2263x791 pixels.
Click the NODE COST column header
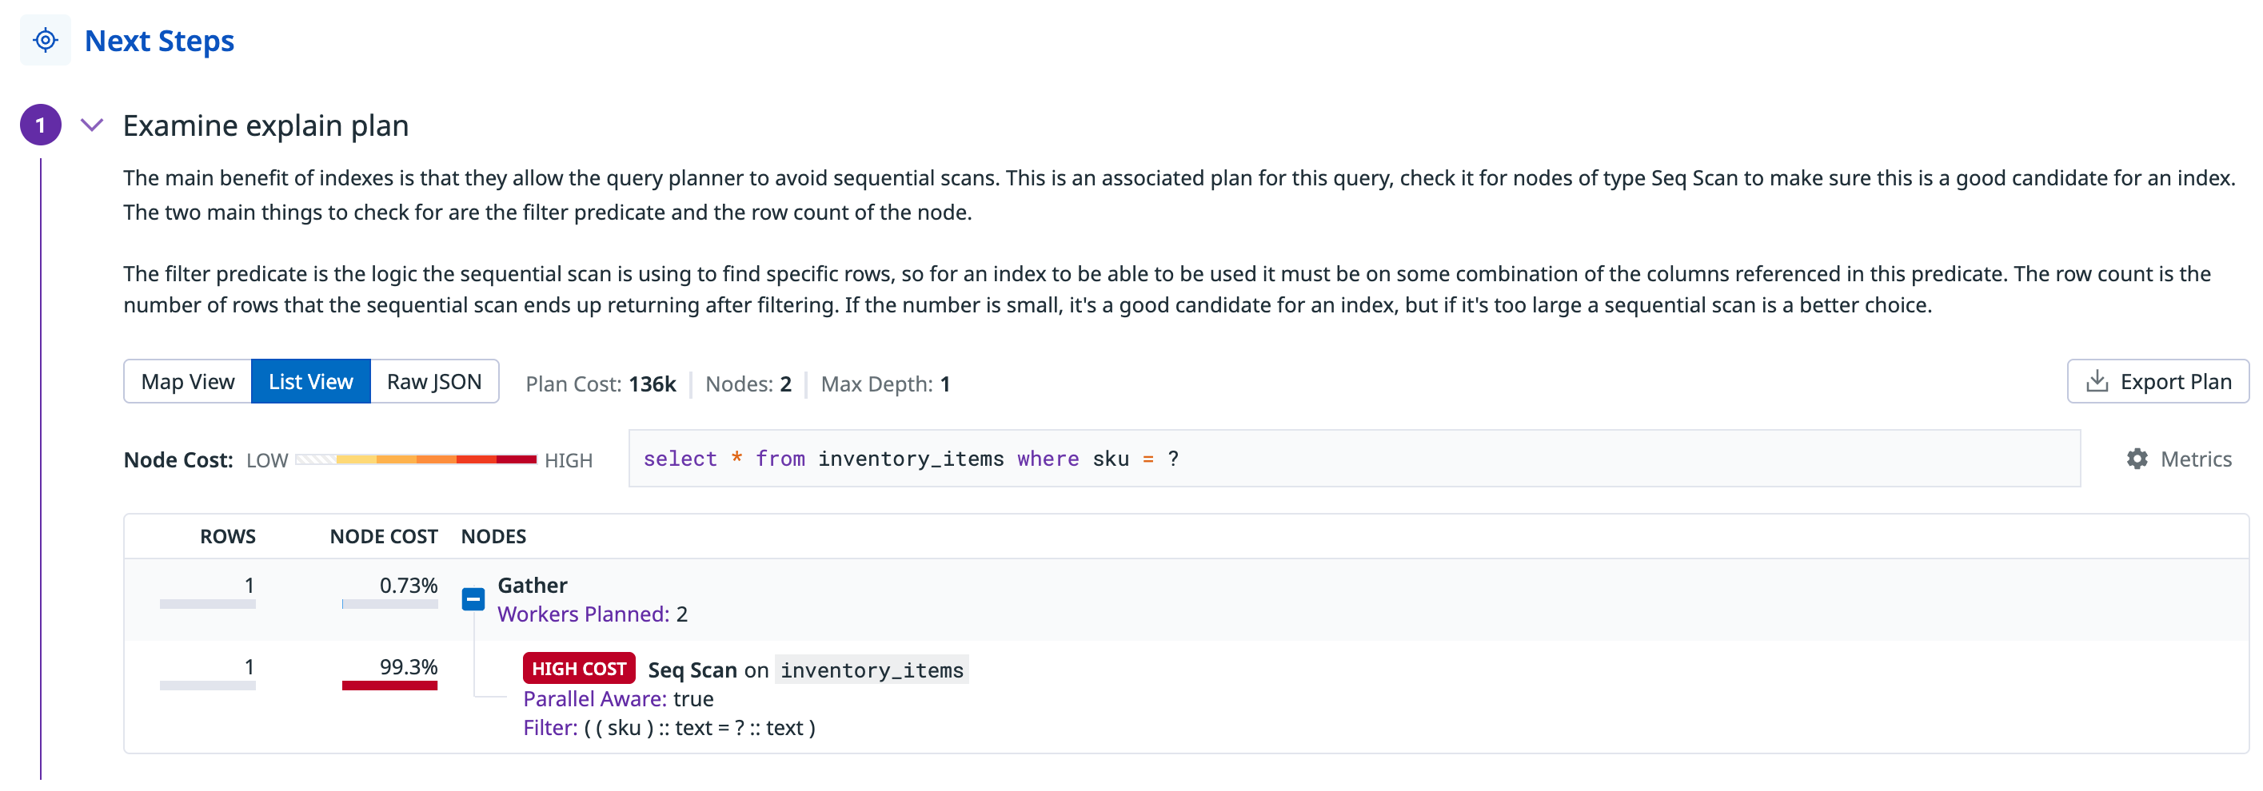[383, 536]
